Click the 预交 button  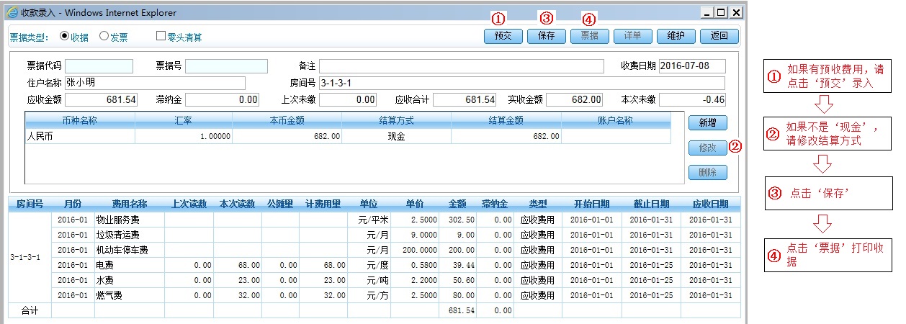[x=503, y=36]
